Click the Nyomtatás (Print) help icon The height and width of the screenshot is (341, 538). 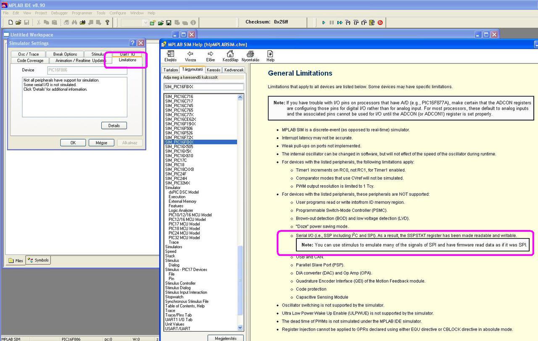pos(250,56)
